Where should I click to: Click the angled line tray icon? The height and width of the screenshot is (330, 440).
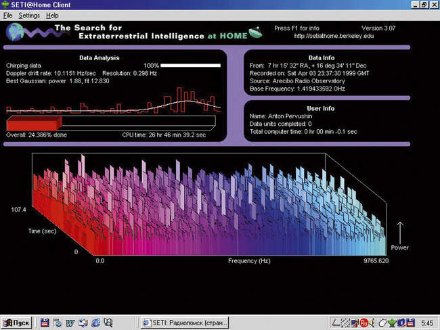(x=336, y=323)
